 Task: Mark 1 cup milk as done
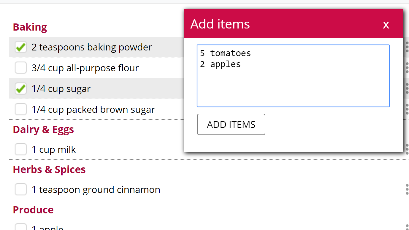pos(21,149)
